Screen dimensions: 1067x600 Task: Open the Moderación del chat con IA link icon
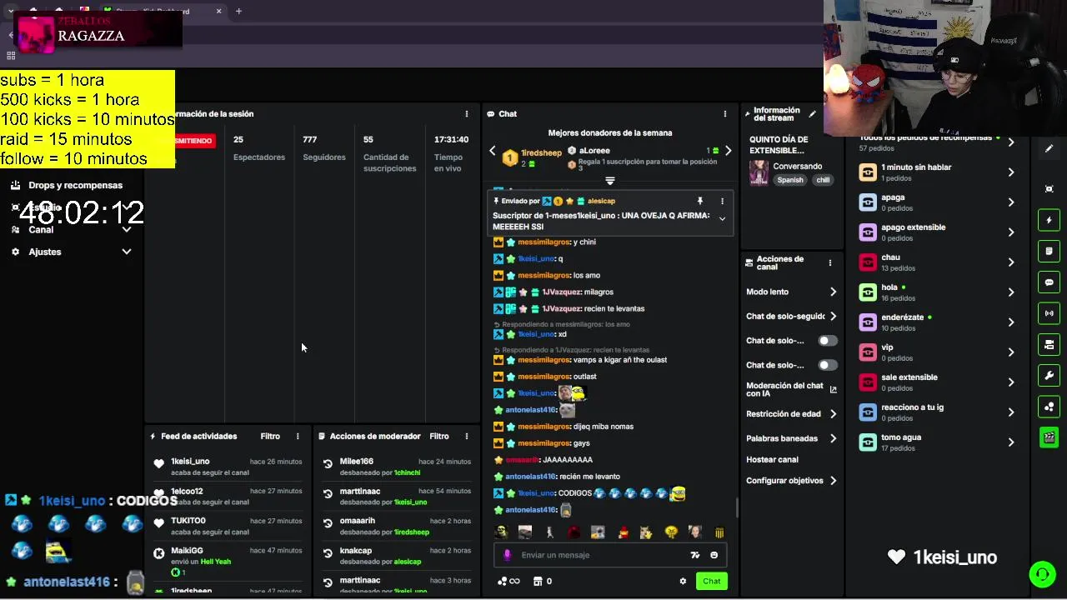(x=833, y=389)
